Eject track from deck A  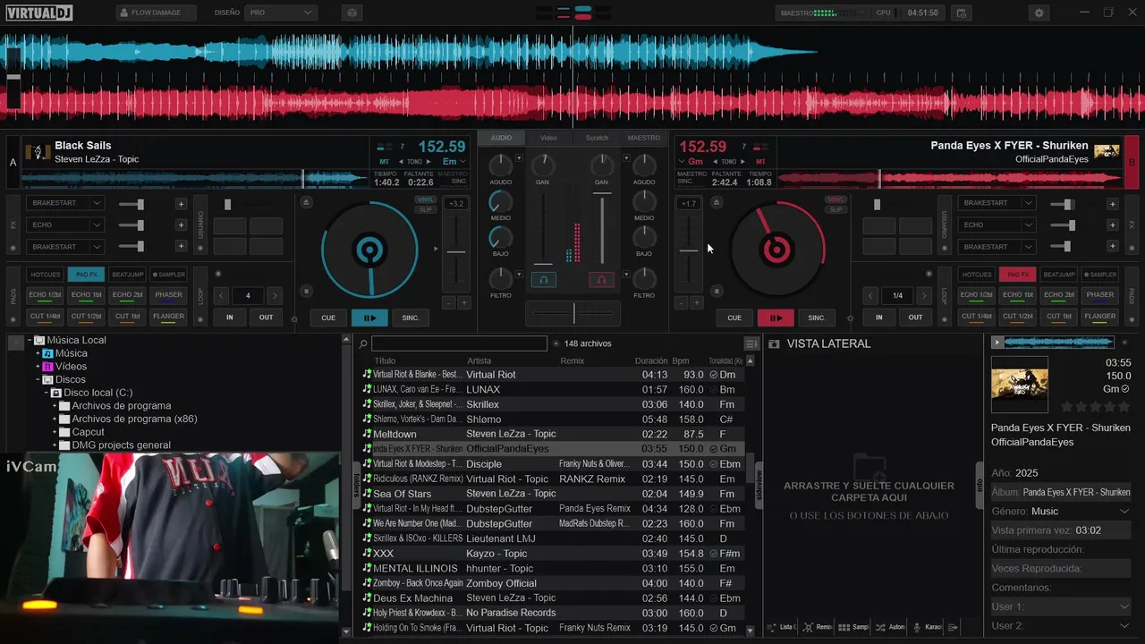306,202
